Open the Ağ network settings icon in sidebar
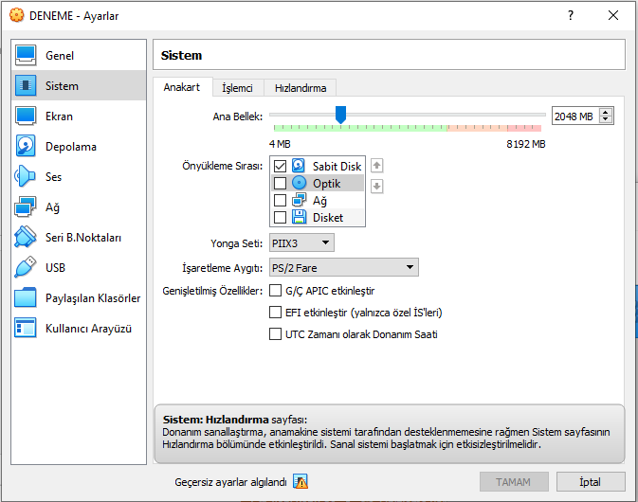The width and height of the screenshot is (638, 502). pos(26,206)
